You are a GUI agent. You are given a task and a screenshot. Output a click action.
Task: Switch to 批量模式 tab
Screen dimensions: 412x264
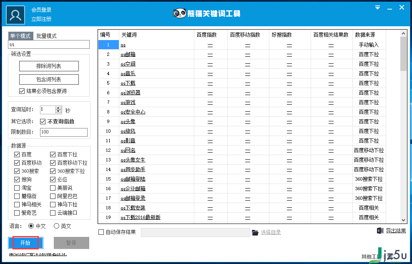click(x=47, y=36)
